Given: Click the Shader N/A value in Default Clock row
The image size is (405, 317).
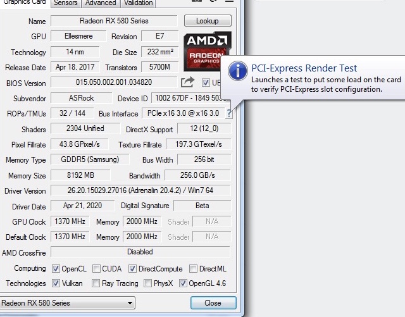Looking at the screenshot, I should pos(212,237).
